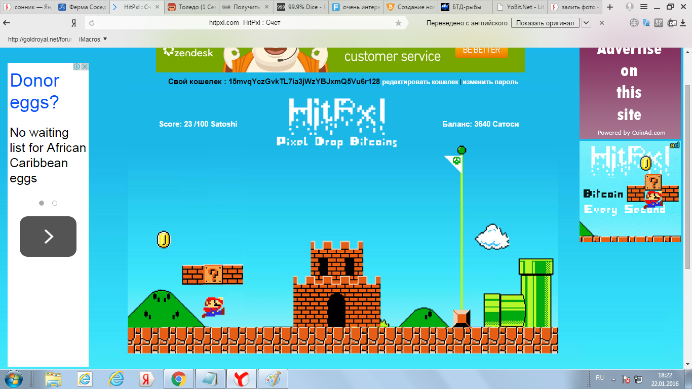Click 'Показать оригинал' button
Screen dimensions: 692x389
click(x=545, y=23)
